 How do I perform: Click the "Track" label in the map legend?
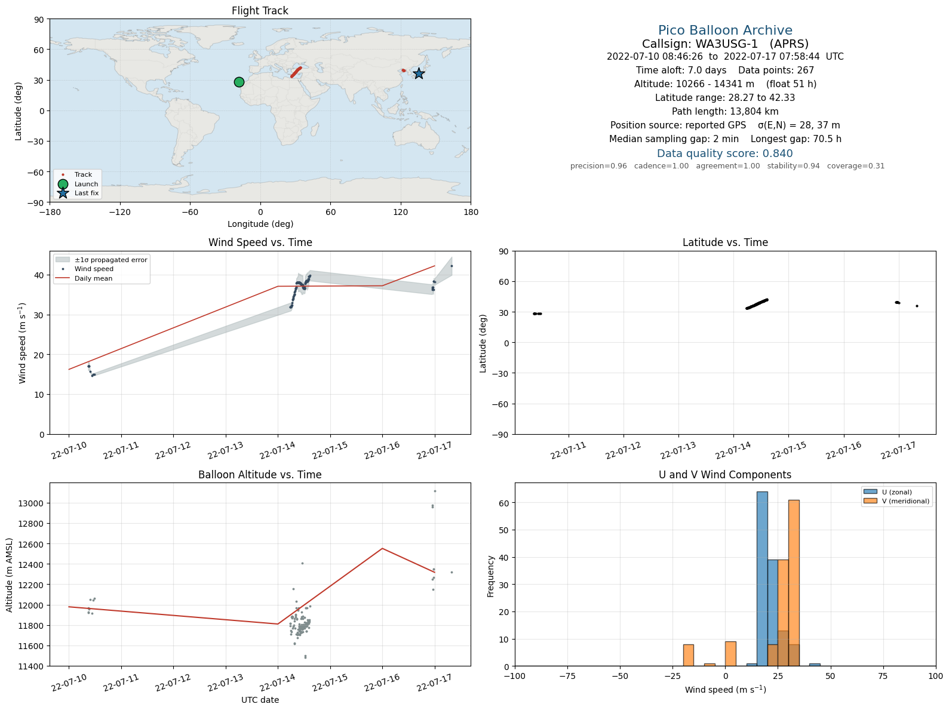click(x=83, y=175)
